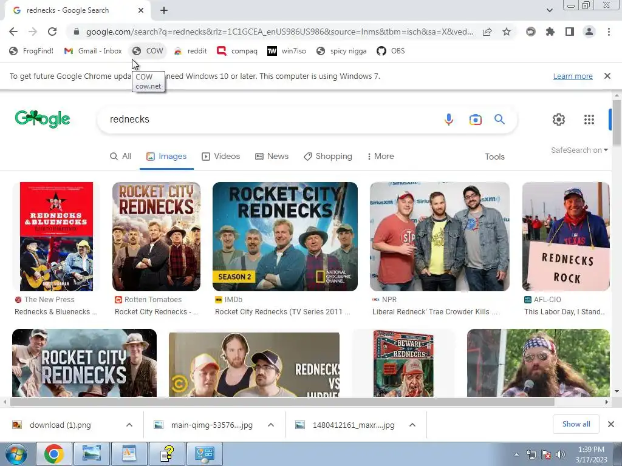This screenshot has width=622, height=466.
Task: Expand the More search options menu
Action: click(380, 156)
